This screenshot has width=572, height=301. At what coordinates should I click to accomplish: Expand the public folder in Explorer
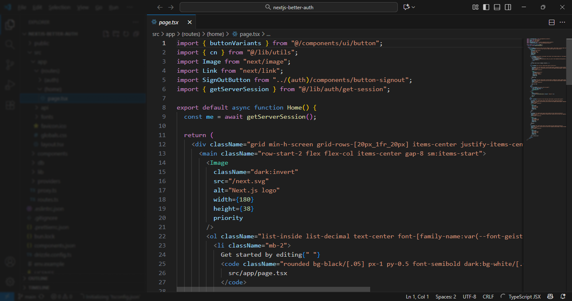(x=41, y=43)
